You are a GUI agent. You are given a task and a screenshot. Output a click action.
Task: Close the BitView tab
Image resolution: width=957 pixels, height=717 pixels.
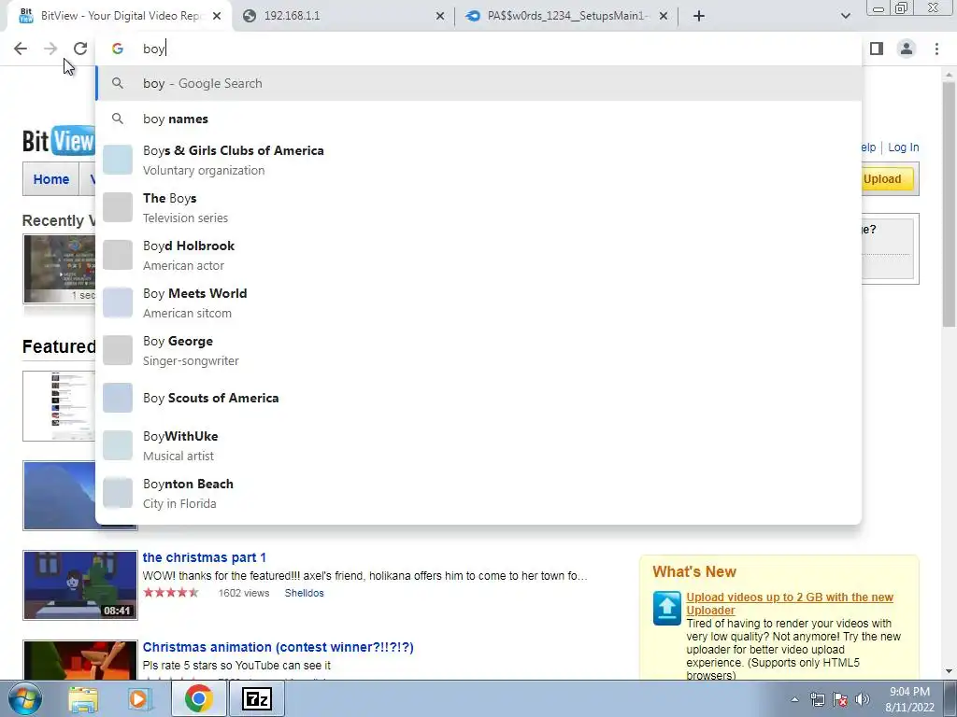point(217,16)
